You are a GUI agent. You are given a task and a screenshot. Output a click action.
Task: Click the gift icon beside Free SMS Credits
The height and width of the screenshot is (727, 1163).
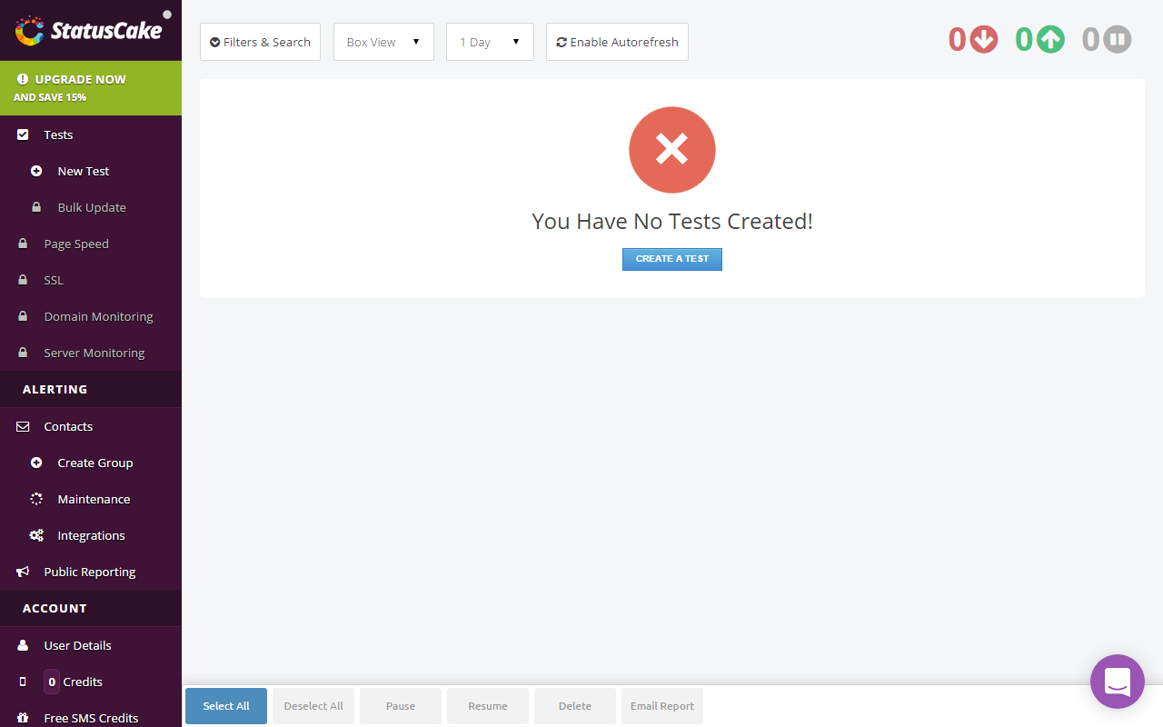pos(23,718)
